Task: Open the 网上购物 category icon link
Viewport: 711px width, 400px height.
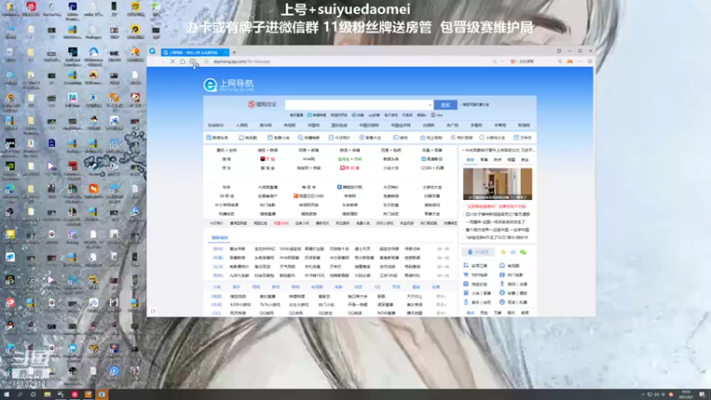Action: click(431, 138)
